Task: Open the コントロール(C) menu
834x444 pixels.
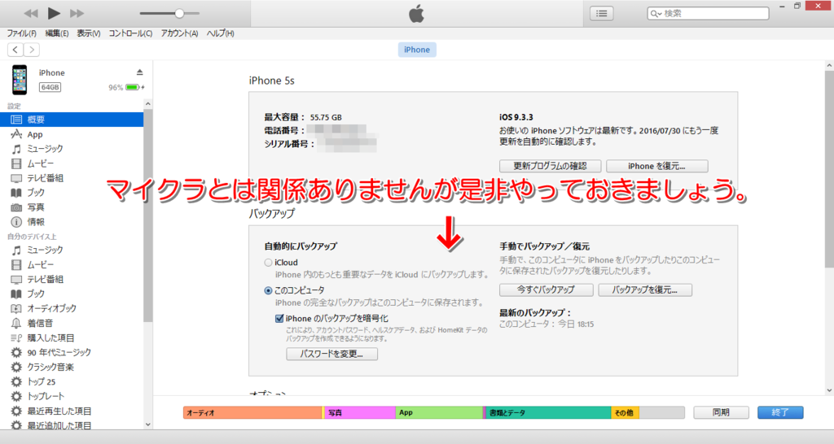Action: coord(130,33)
